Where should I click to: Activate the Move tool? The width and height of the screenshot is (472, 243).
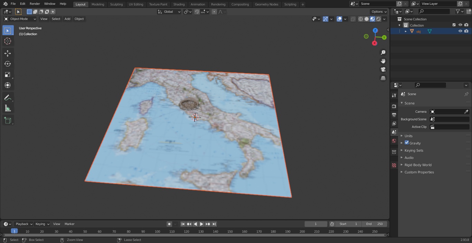pyautogui.click(x=8, y=53)
